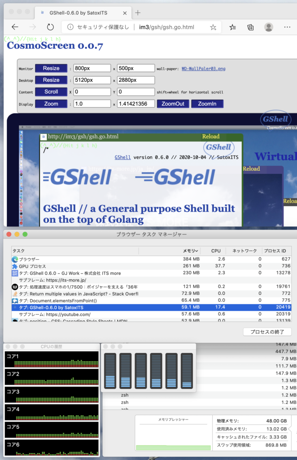Select the GShell-0.6.0 by SatoxITS browser tab

tap(81, 13)
